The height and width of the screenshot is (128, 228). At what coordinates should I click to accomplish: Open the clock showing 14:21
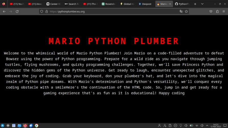coord(216,125)
